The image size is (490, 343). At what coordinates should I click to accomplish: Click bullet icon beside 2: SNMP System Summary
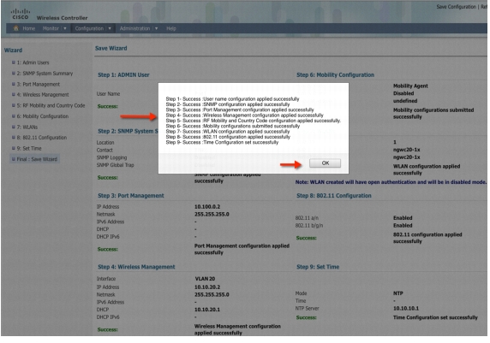pos(14,74)
